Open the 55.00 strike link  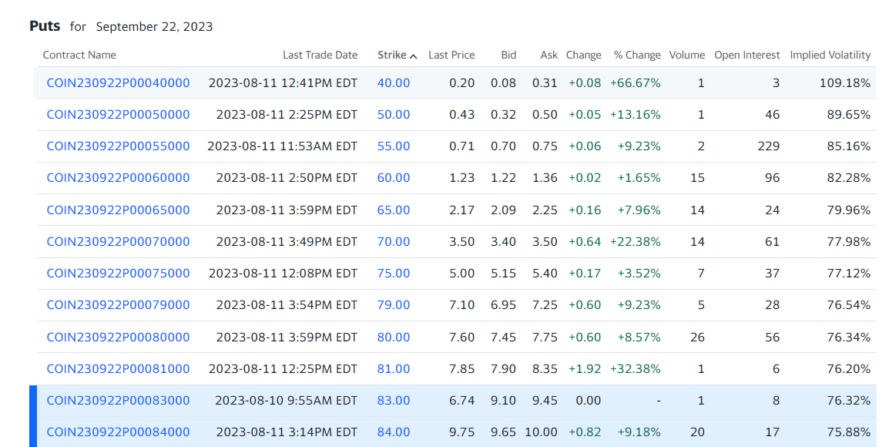(393, 146)
